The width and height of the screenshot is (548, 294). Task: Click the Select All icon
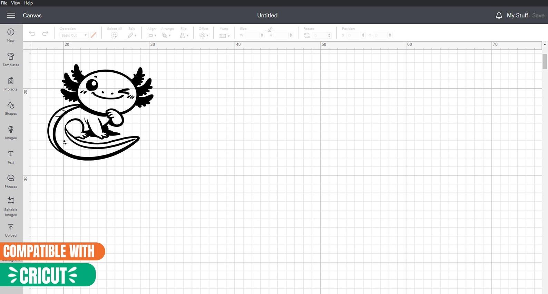coord(114,35)
